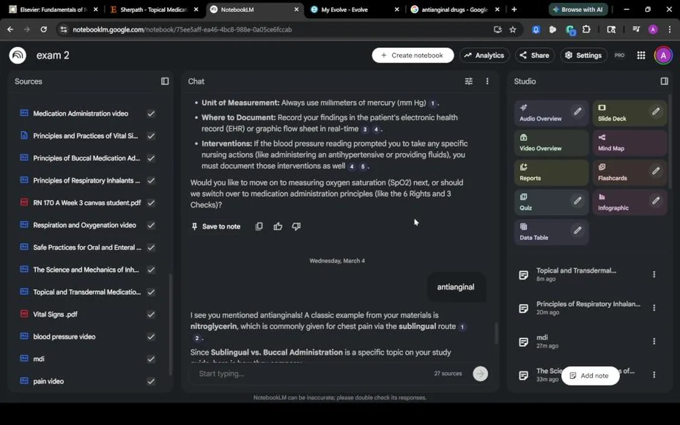
Task: Edit Slide Deck options
Action: point(656,112)
